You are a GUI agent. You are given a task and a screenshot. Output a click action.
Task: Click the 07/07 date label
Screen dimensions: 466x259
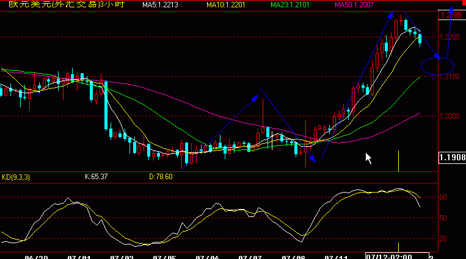[250, 257]
